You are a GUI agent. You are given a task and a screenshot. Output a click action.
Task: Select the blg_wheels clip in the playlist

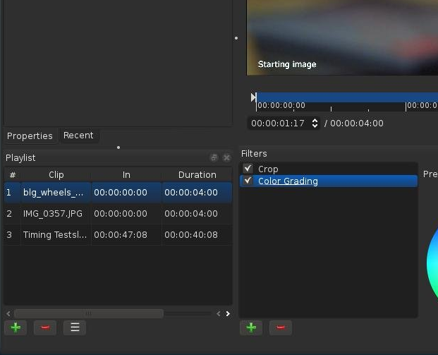[x=118, y=192]
